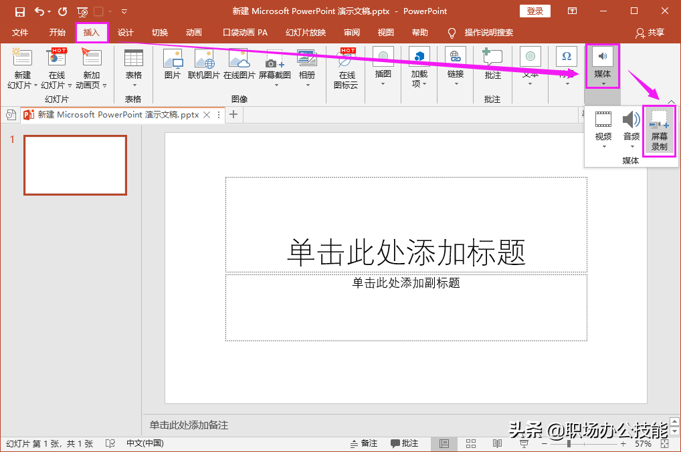681x452 pixels.
Task: Expand the 链接 links group
Action: click(x=455, y=67)
